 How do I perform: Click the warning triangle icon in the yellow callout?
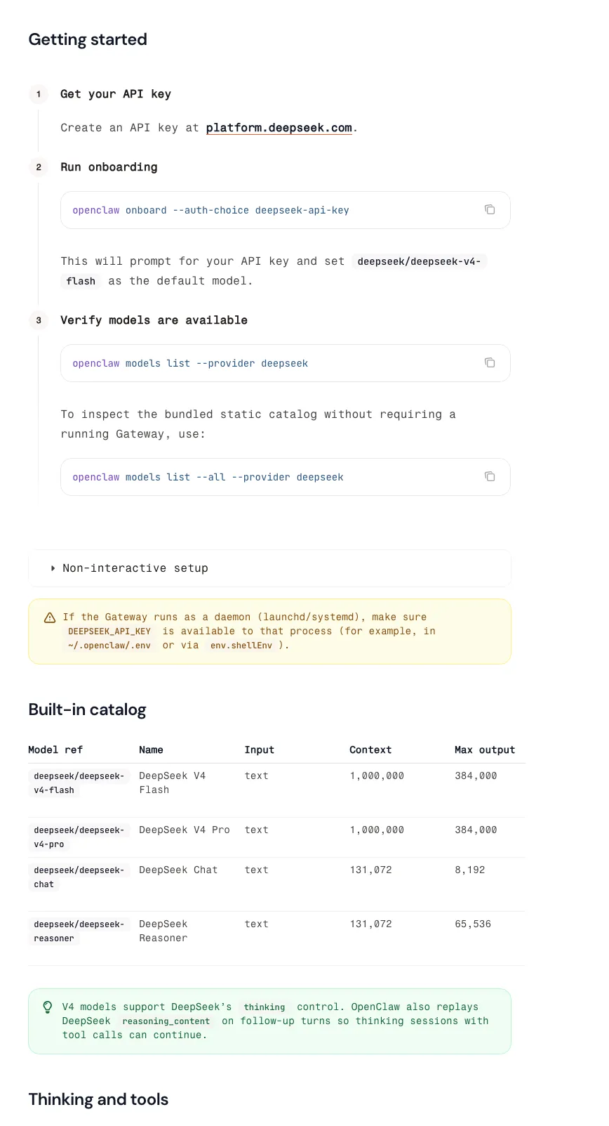point(50,617)
